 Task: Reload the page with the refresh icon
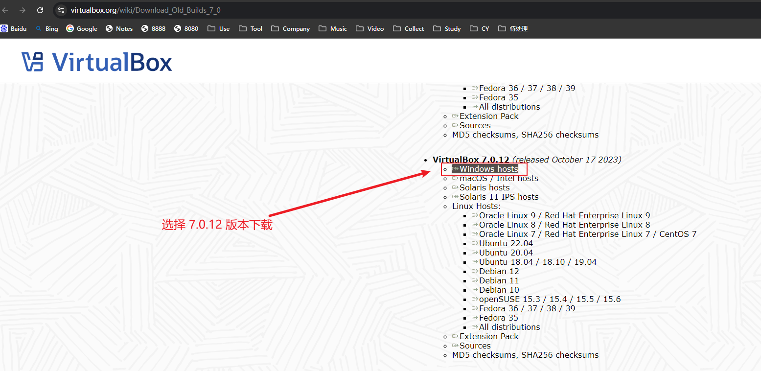coord(40,10)
